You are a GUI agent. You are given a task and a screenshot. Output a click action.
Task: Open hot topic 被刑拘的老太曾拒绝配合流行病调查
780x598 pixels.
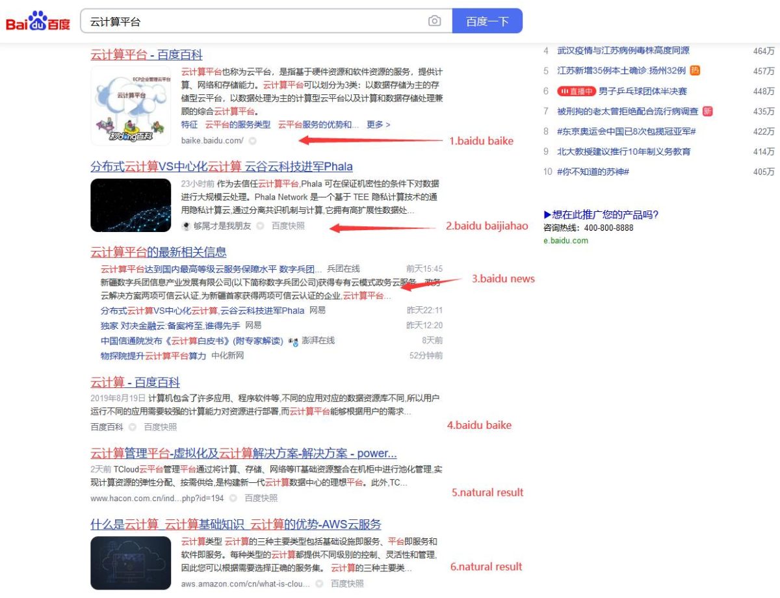pos(628,111)
